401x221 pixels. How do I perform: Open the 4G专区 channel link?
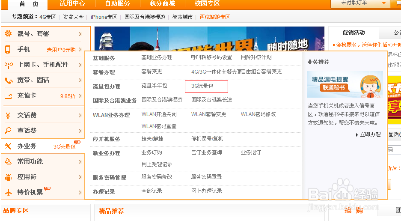coord(48,17)
